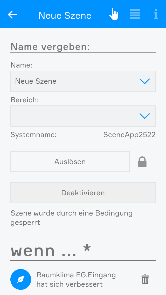
Task: Click the Systemname label
Action: pos(33,135)
